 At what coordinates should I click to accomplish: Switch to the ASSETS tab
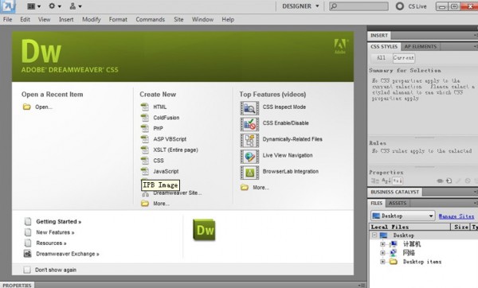[398, 203]
